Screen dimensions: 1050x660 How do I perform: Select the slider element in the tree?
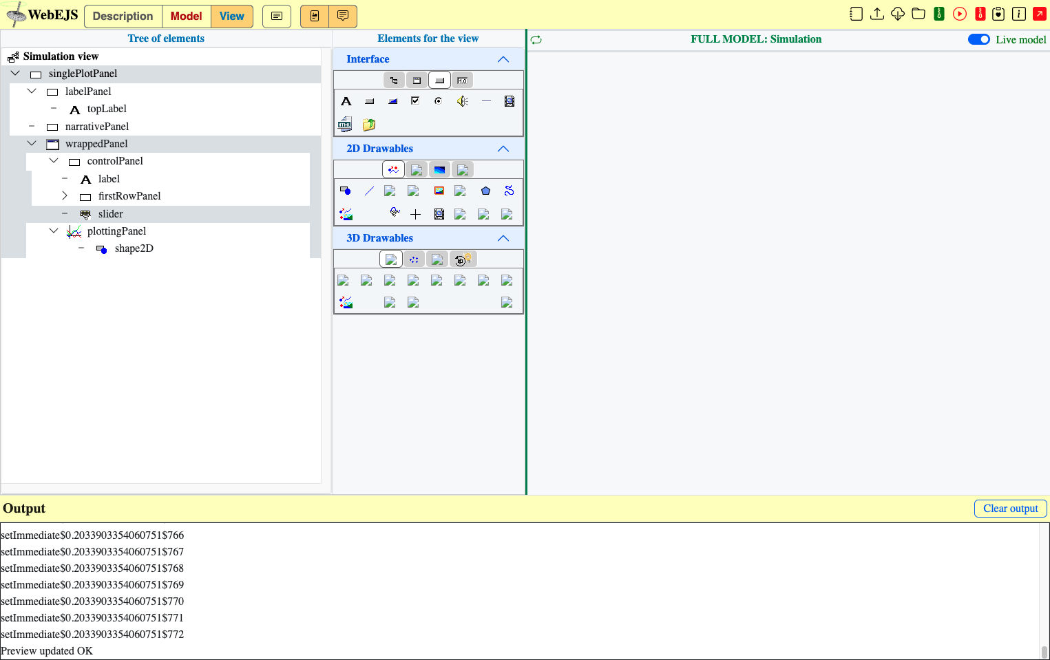tap(111, 214)
